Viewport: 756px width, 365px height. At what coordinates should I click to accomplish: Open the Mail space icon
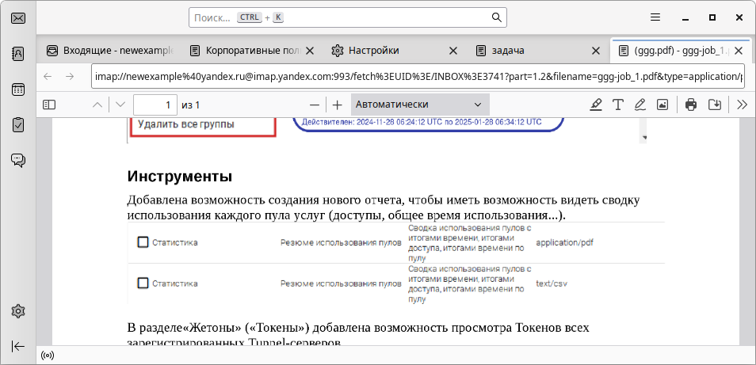[x=18, y=18]
